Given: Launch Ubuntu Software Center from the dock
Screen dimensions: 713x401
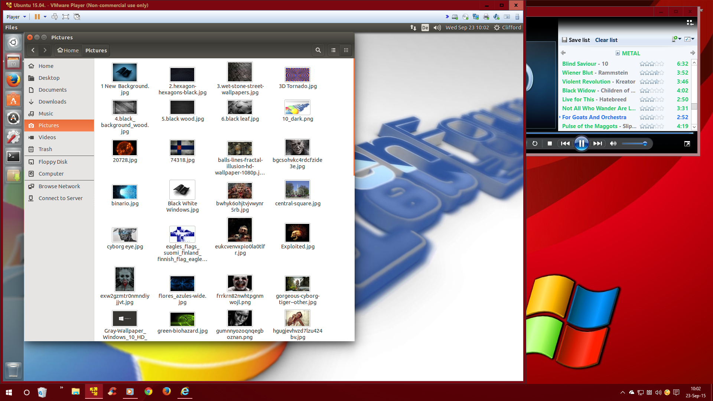Looking at the screenshot, I should coord(13,99).
